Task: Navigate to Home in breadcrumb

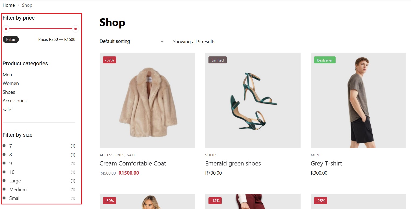Action: (9, 5)
